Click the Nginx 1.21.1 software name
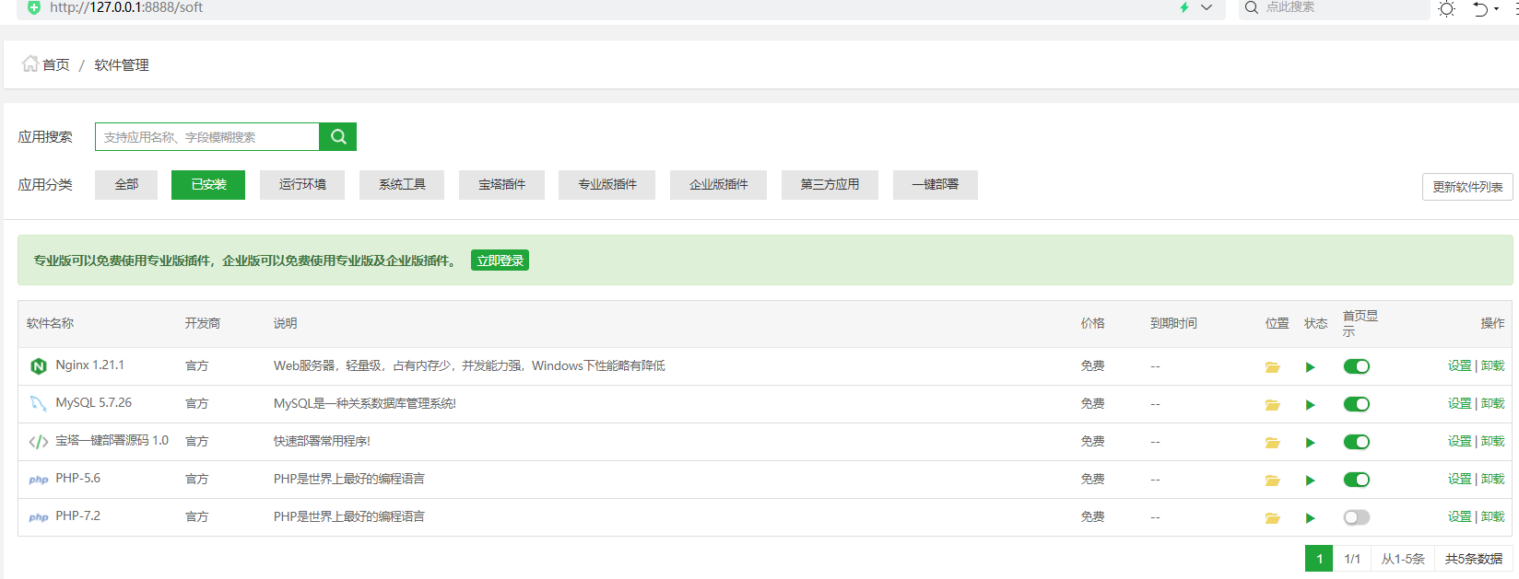 click(x=89, y=365)
